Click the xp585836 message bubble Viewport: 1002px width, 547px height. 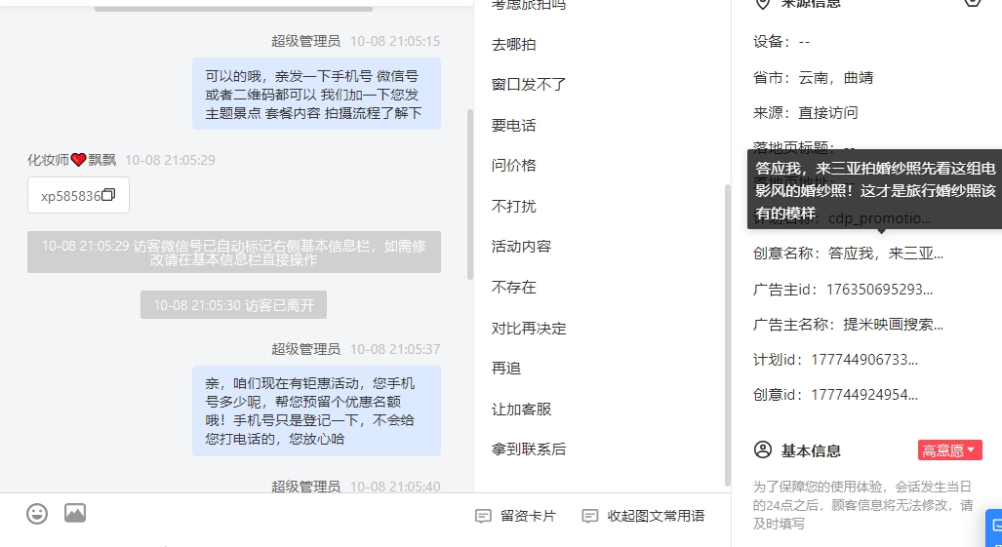coord(78,195)
